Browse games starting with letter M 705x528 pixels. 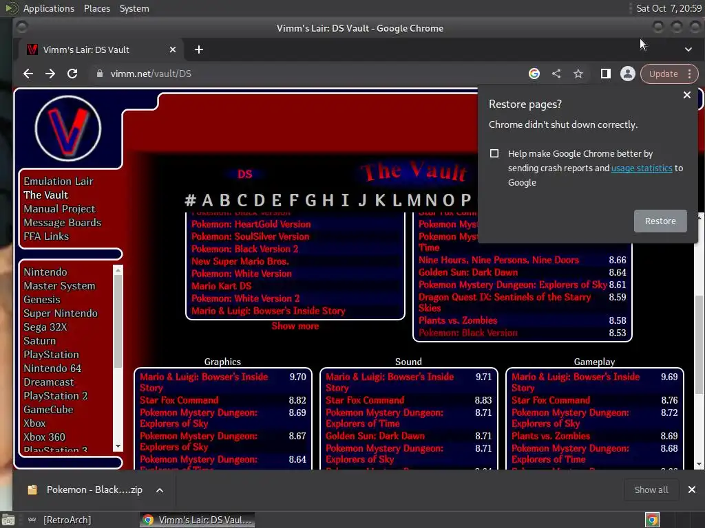(x=414, y=200)
